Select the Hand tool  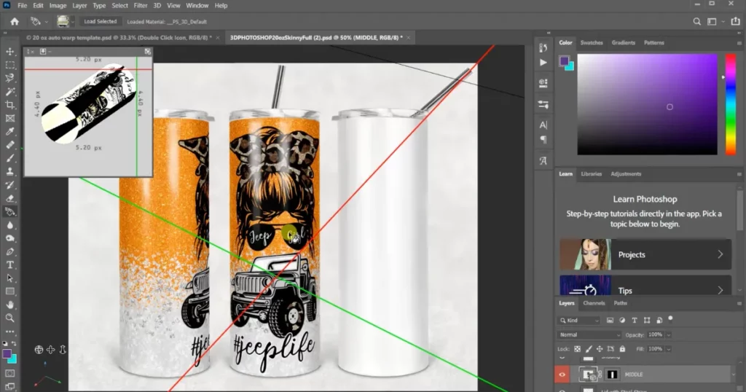[10, 305]
